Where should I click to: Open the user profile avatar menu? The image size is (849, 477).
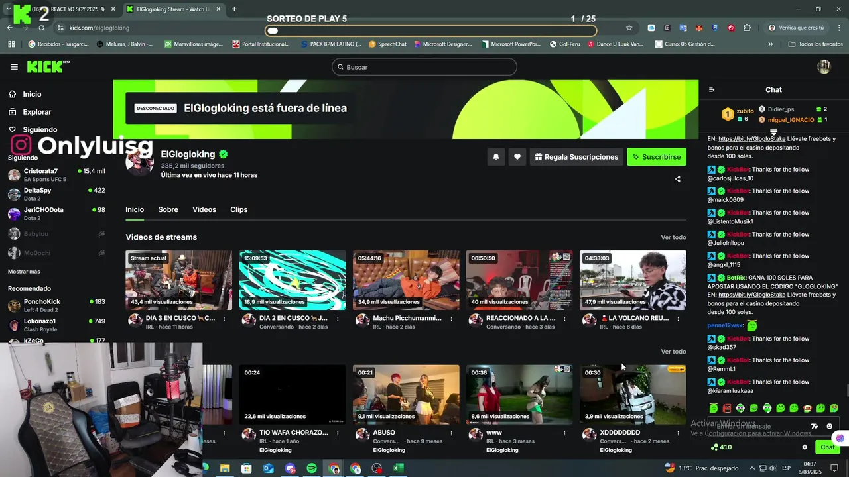824,67
